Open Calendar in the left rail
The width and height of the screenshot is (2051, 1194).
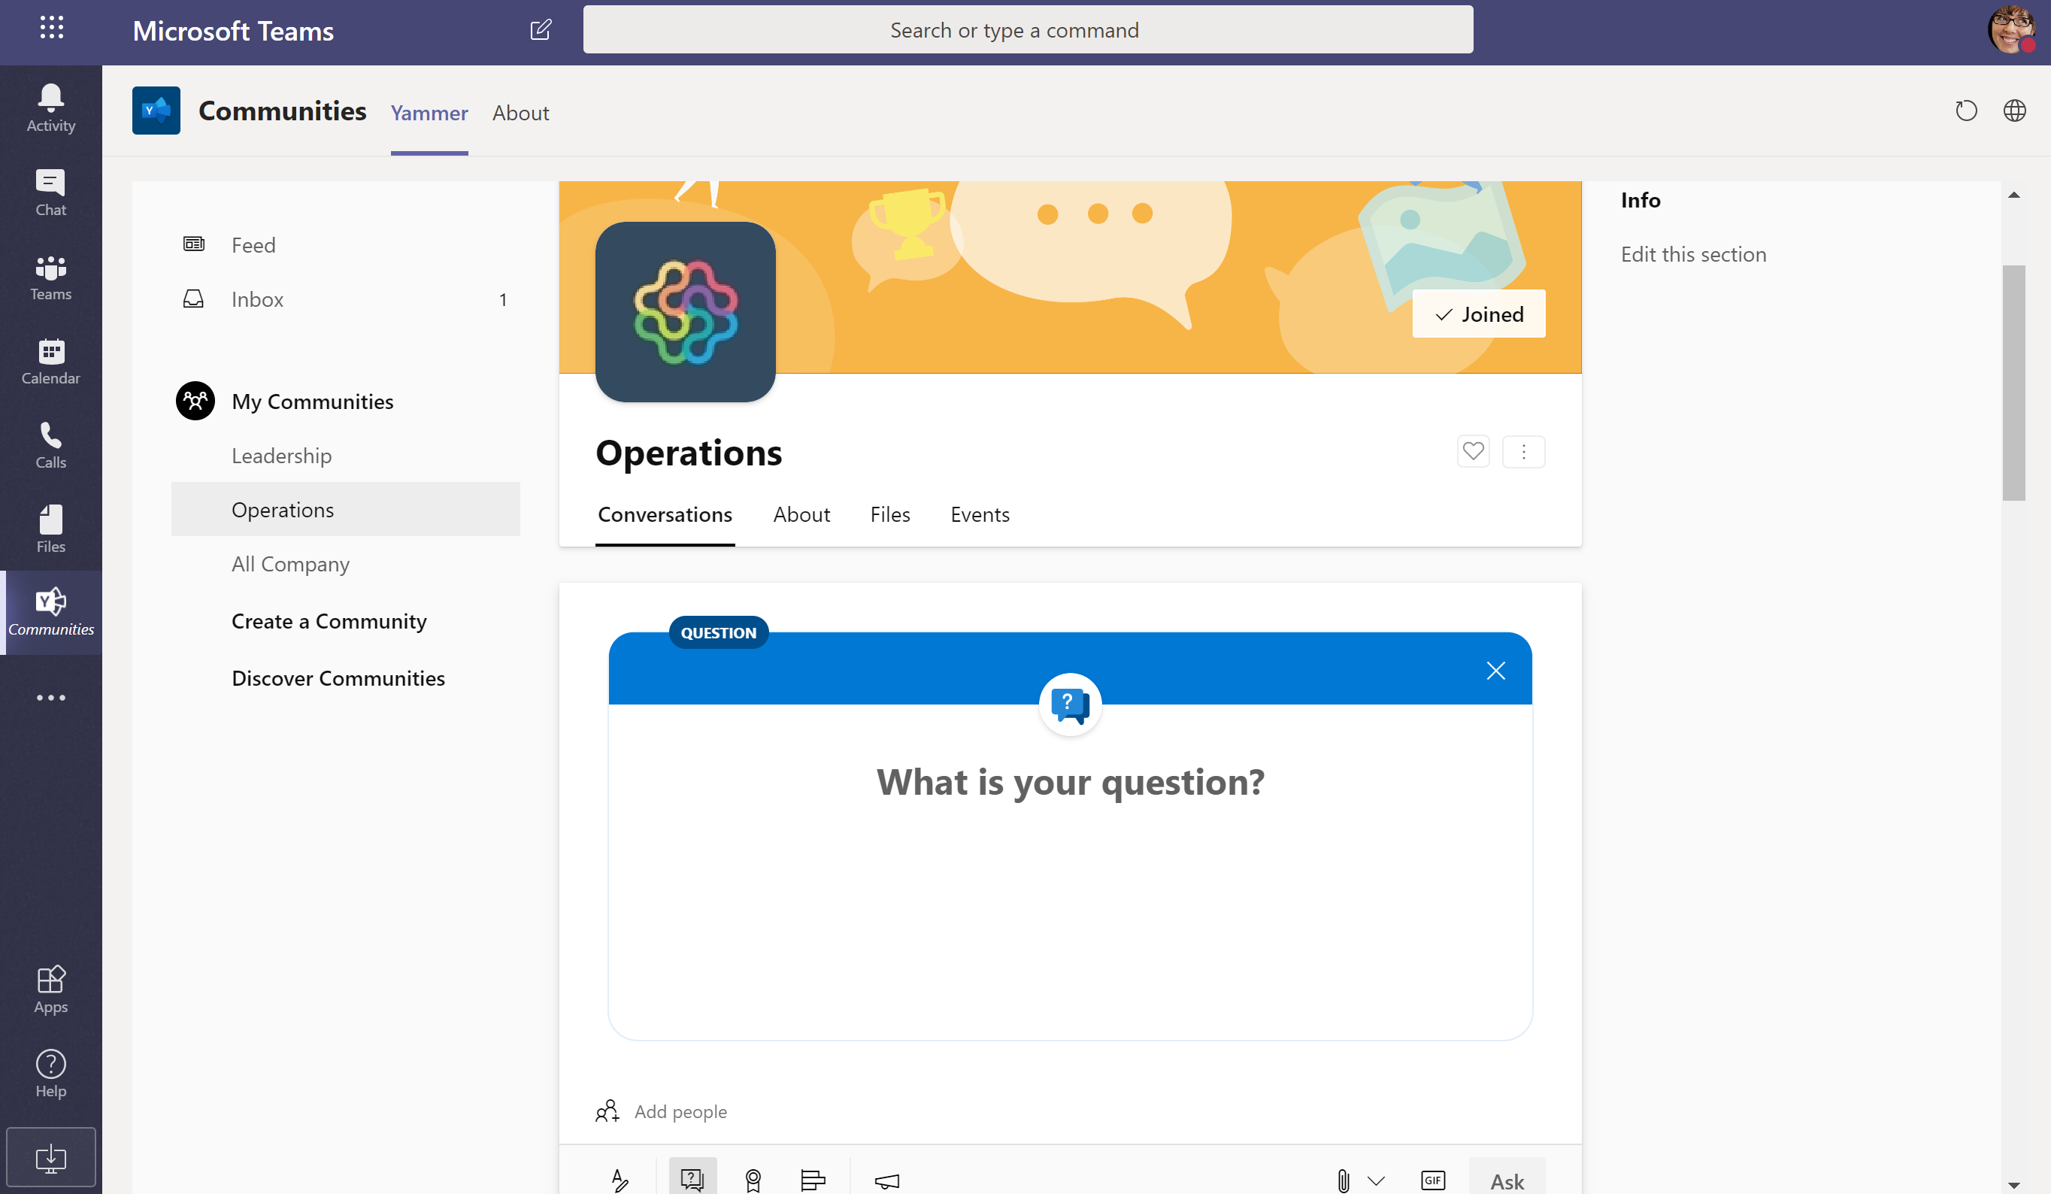pyautogui.click(x=50, y=361)
